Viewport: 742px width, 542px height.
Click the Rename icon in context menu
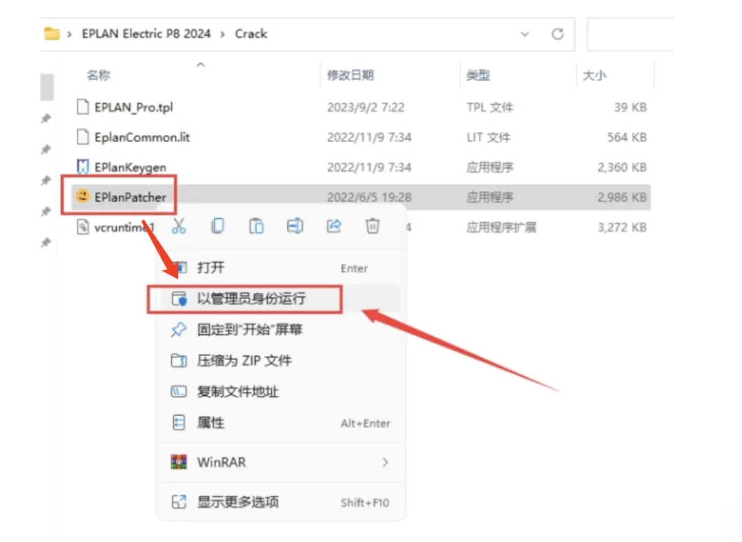(295, 226)
